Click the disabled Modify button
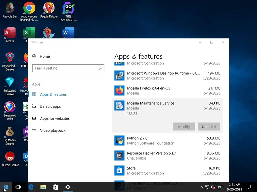 184,126
